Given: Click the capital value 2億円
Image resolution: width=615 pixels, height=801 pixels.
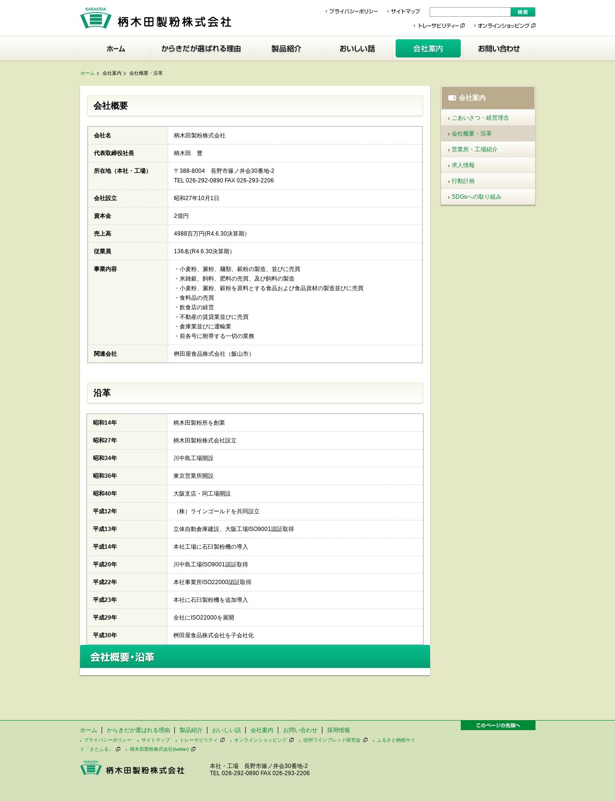Looking at the screenshot, I should [x=181, y=216].
